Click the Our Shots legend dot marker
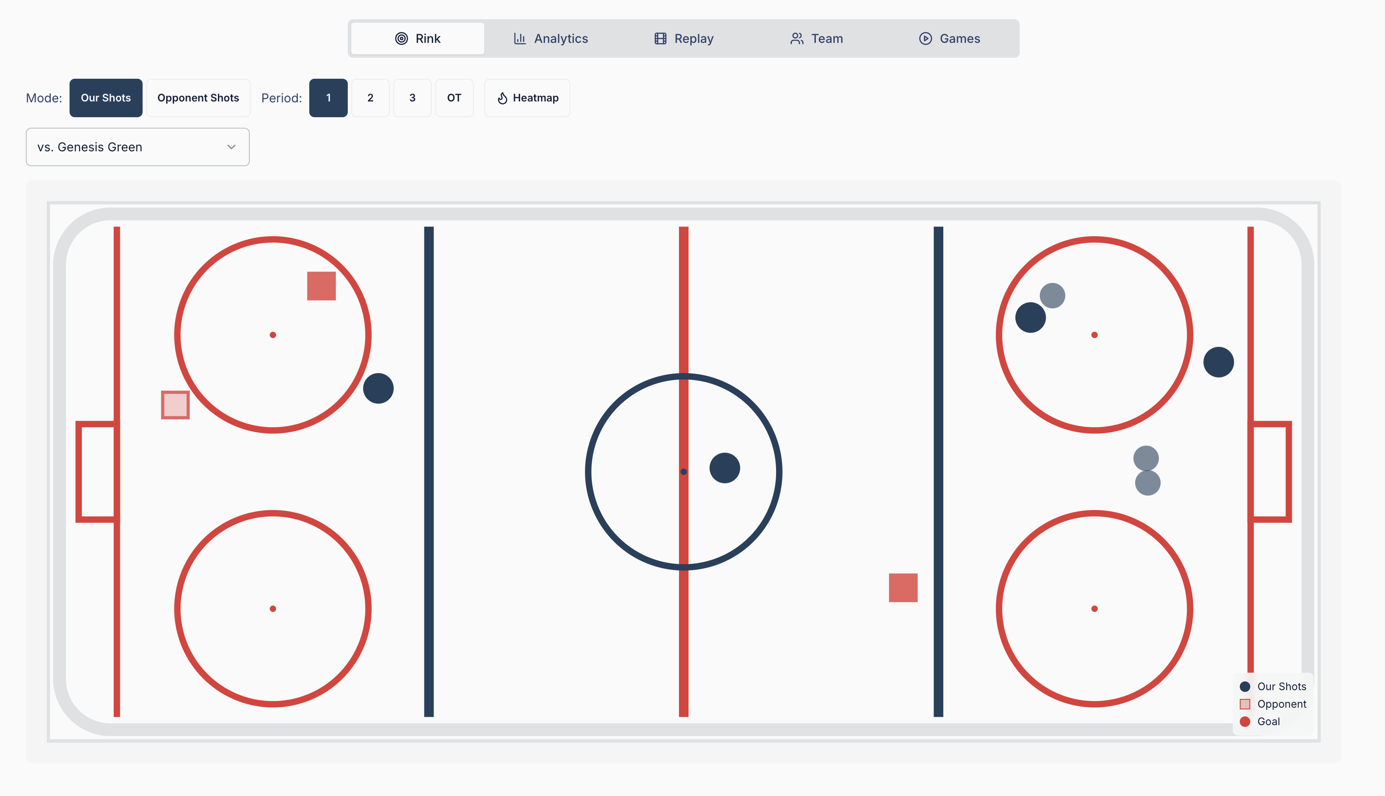Image resolution: width=1385 pixels, height=796 pixels. coord(1245,686)
